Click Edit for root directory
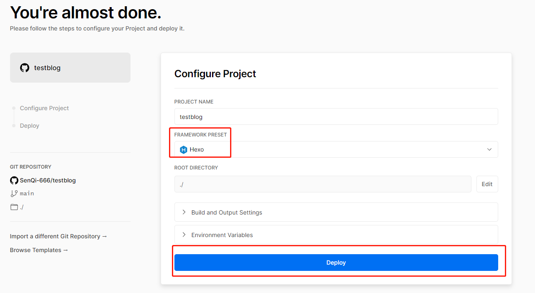The height and width of the screenshot is (293, 535). click(487, 184)
